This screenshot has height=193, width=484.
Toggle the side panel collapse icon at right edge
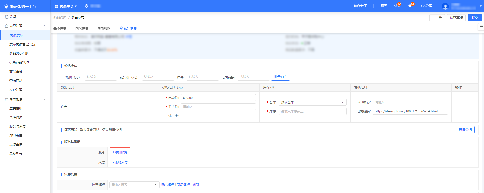(x=481, y=26)
